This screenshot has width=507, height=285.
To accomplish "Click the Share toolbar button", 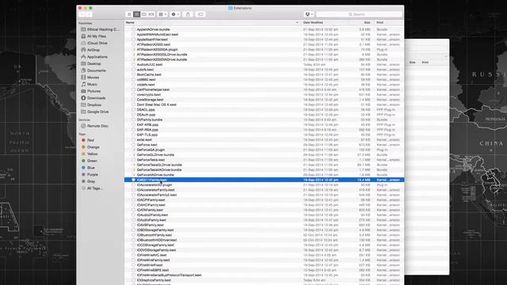I will pyautogui.click(x=188, y=14).
